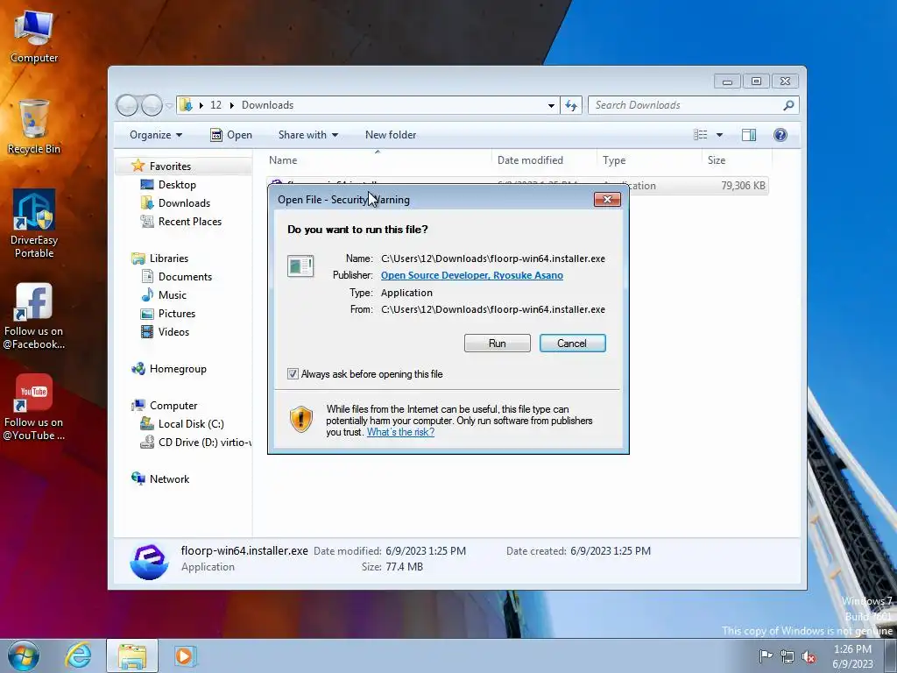Image resolution: width=897 pixels, height=673 pixels.
Task: Select the Videos library
Action: pos(173,332)
